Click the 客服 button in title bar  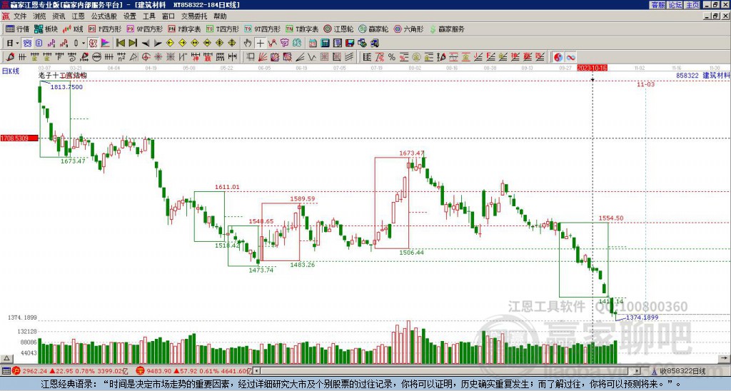tap(657, 5)
